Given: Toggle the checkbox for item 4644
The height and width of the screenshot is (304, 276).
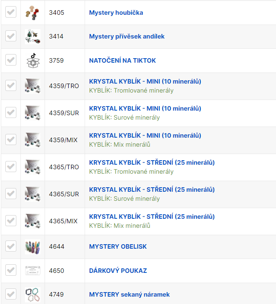Looking at the screenshot, I should point(11,246).
